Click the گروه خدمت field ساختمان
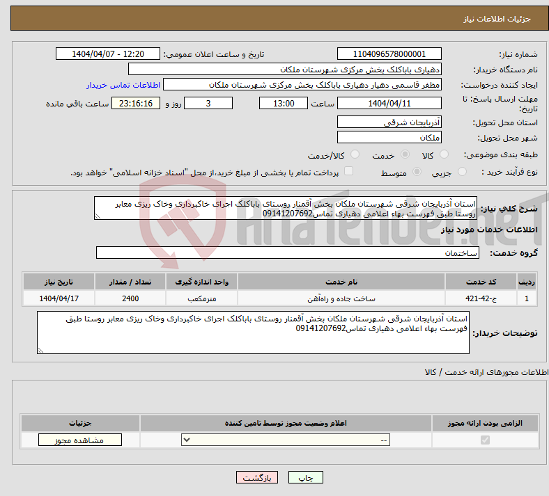549x496 pixels. [288, 253]
